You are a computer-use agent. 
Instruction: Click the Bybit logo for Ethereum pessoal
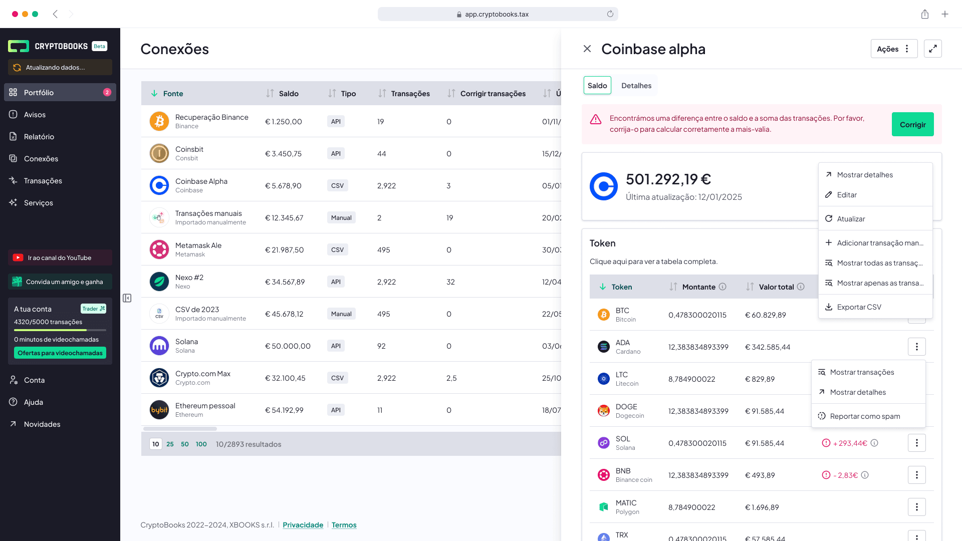pos(159,410)
